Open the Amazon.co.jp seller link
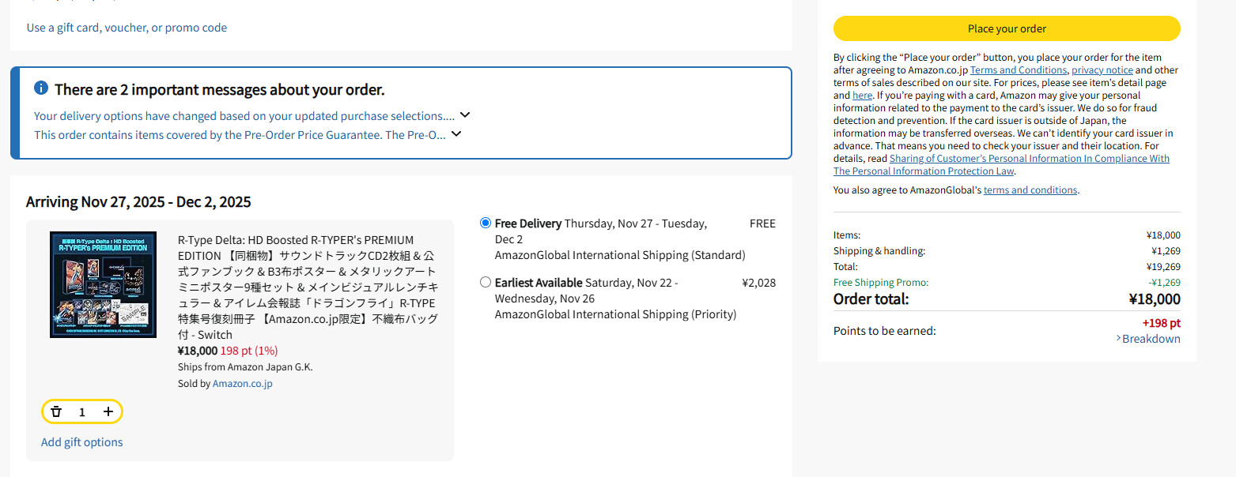 click(x=242, y=384)
